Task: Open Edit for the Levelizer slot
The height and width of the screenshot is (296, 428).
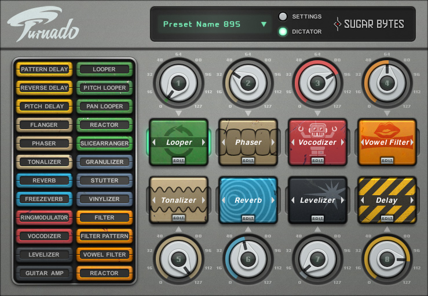Action: click(317, 218)
